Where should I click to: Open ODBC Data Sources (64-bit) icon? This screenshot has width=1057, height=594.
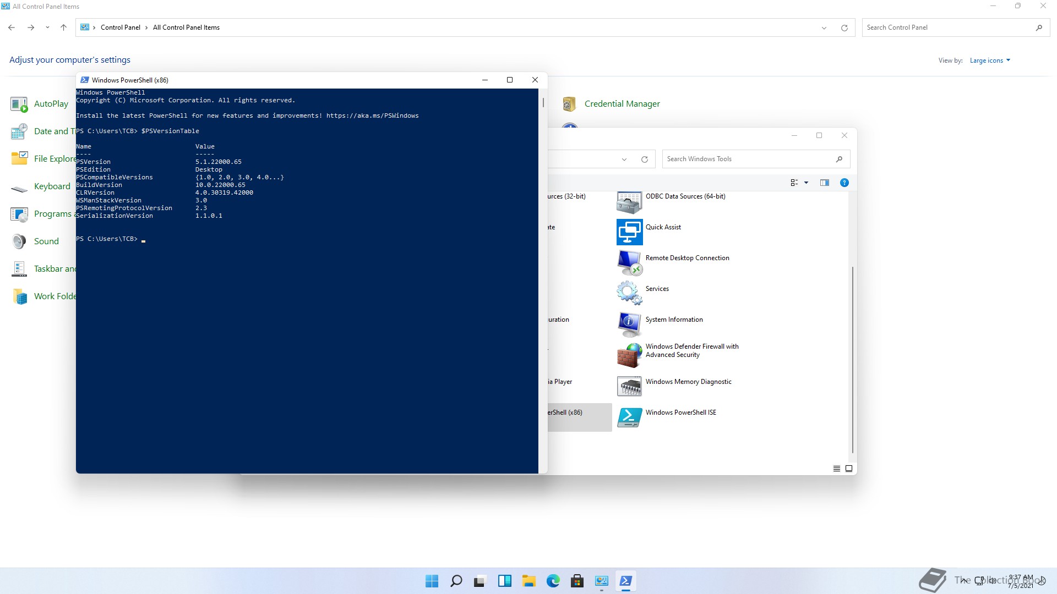click(629, 202)
